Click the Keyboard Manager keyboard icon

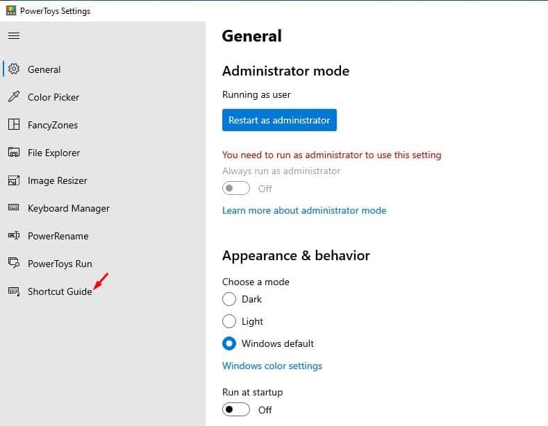14,207
